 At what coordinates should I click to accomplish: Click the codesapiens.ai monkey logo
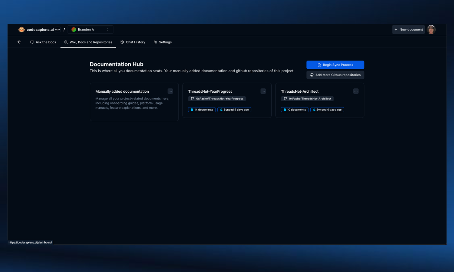[x=21, y=29]
